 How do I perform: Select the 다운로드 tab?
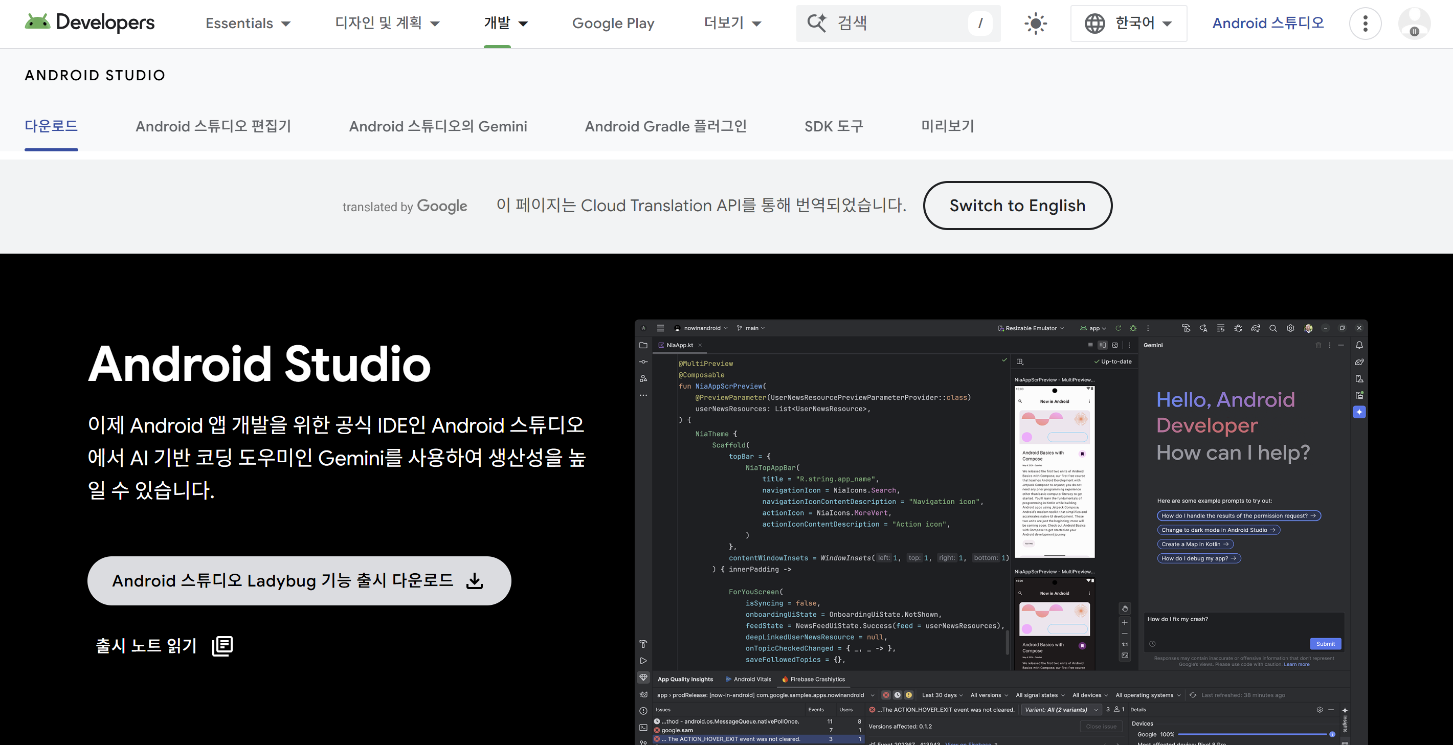point(51,126)
